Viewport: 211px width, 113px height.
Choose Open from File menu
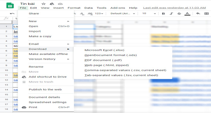(x=46, y=27)
